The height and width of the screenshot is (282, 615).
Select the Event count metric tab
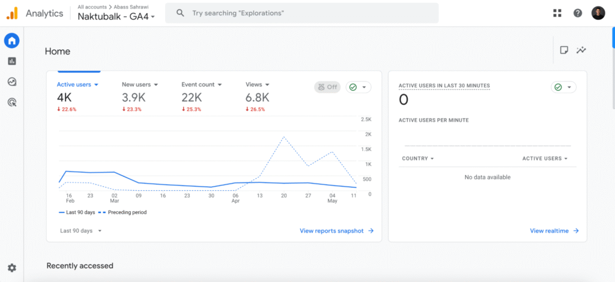tap(202, 85)
